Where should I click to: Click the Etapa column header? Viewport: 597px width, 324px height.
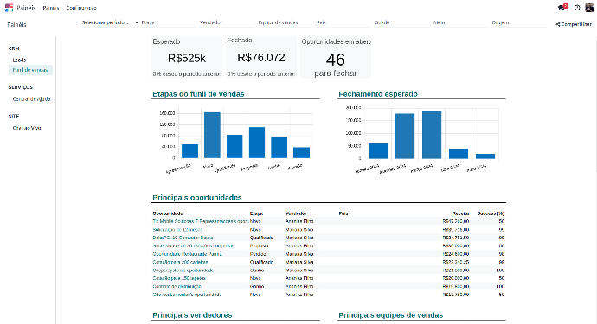256,213
